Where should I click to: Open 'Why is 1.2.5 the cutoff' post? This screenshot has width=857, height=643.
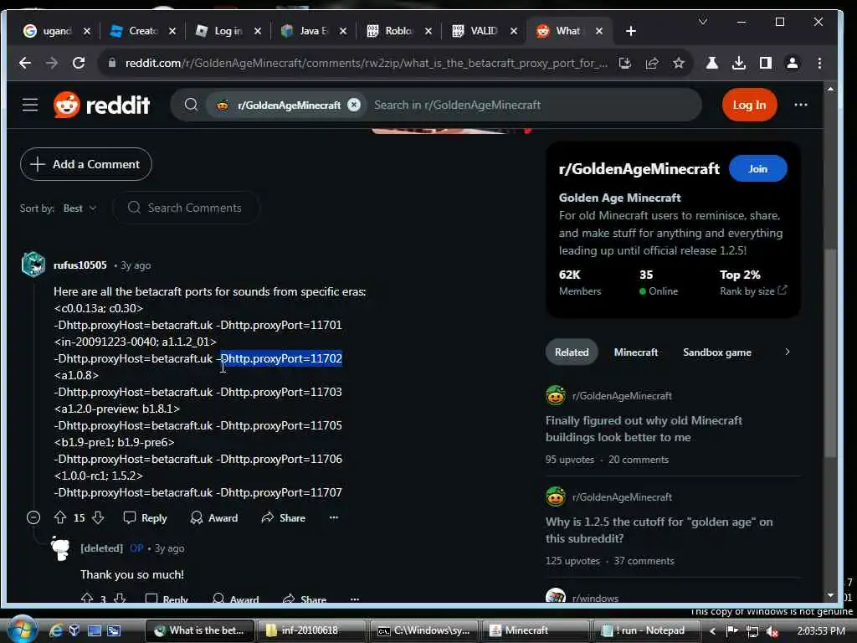pyautogui.click(x=659, y=530)
